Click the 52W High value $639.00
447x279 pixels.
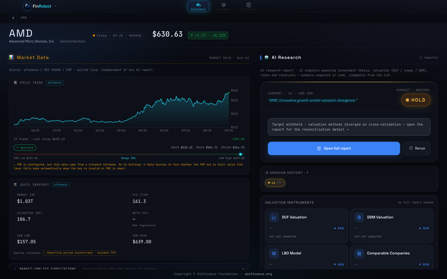click(142, 242)
